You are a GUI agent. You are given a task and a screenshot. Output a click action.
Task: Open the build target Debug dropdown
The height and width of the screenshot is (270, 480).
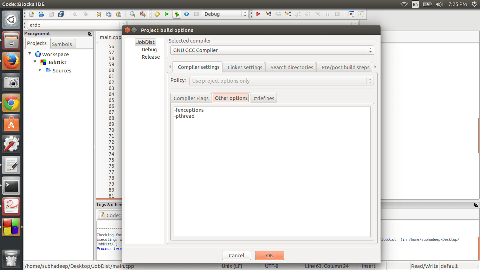click(x=225, y=14)
